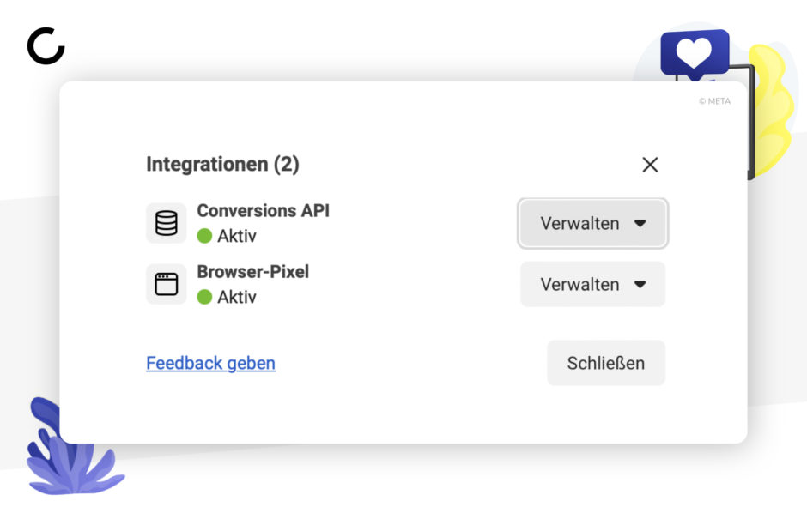Viewport: 807px width, 525px height.
Task: Click the Aktiv status text under Conversions API
Action: click(x=237, y=236)
